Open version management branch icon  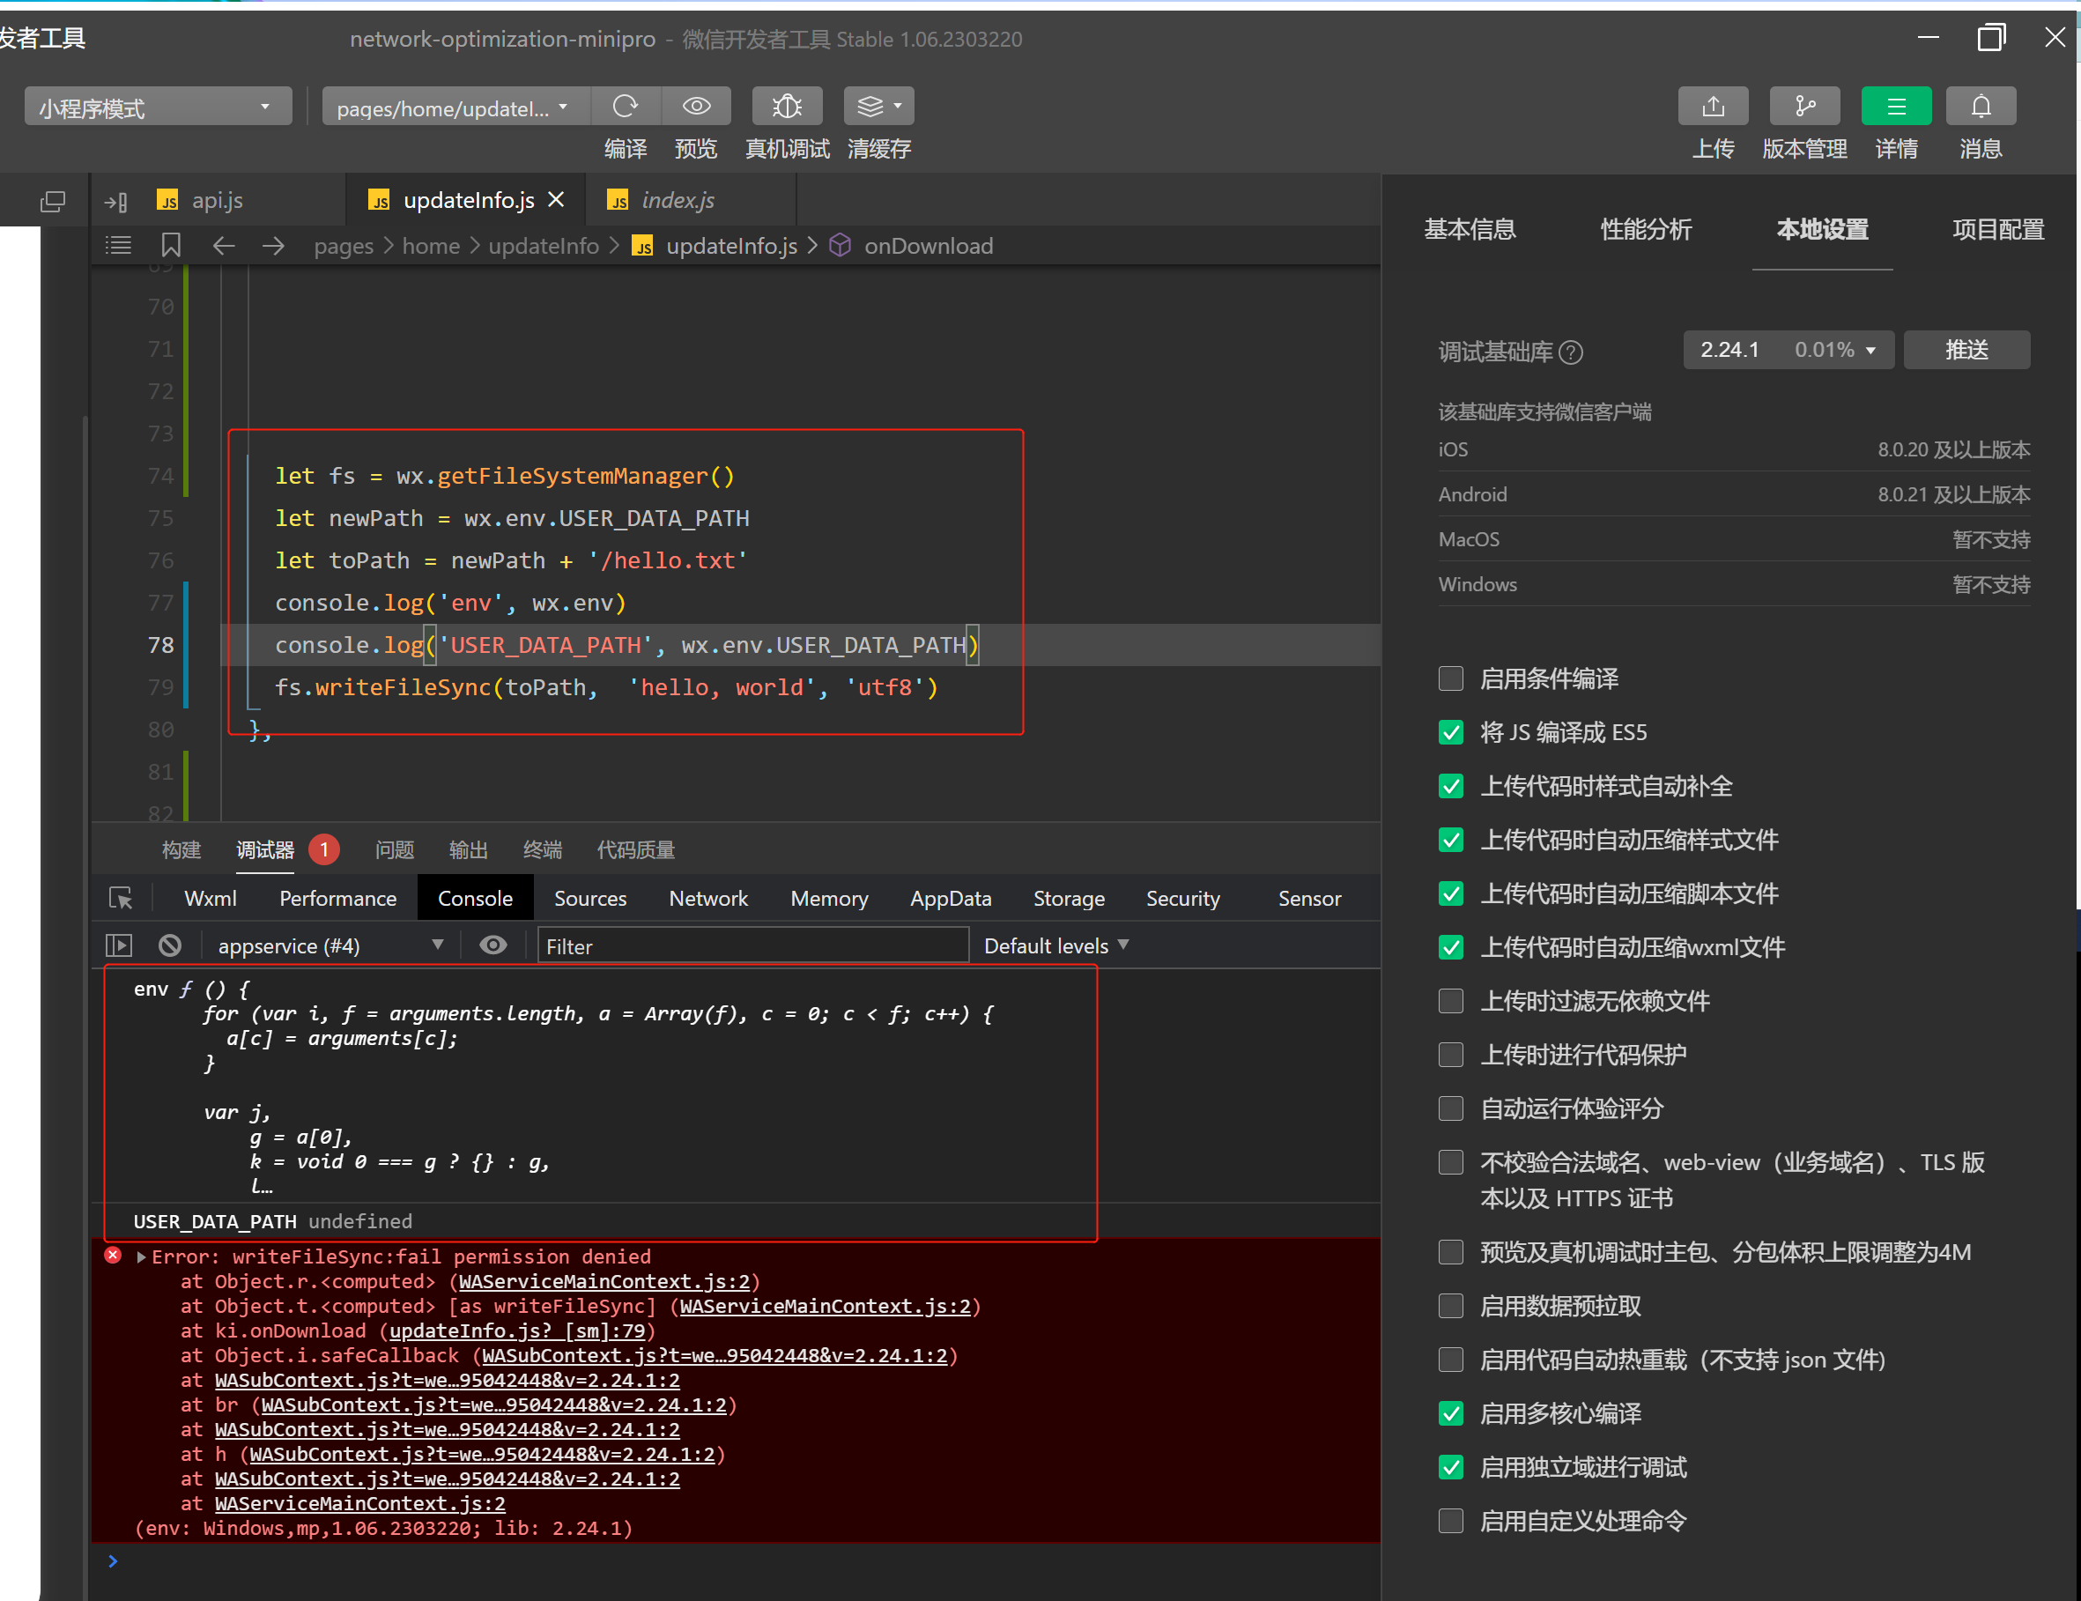coord(1803,107)
